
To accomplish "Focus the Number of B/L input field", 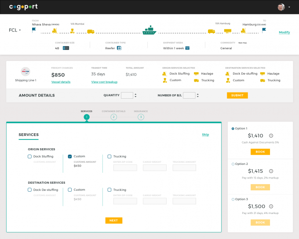I will [x=189, y=95].
